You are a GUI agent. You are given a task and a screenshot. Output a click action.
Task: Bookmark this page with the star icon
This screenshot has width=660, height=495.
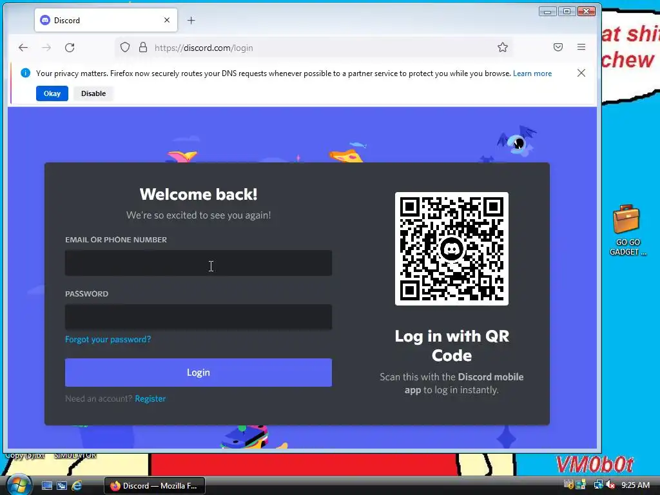pyautogui.click(x=503, y=47)
